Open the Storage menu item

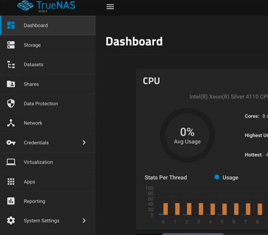pos(32,45)
